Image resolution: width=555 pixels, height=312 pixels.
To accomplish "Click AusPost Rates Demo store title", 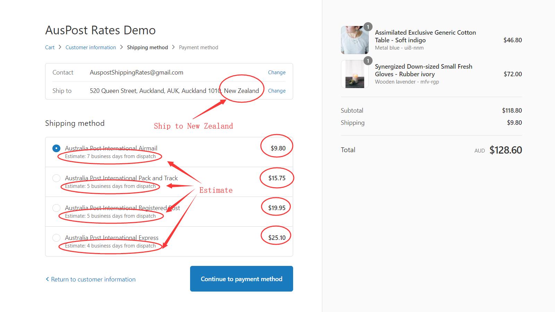I will 100,30.
